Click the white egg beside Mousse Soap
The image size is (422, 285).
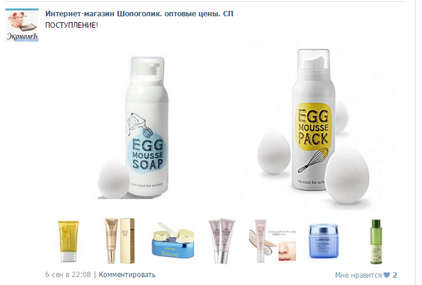click(114, 178)
